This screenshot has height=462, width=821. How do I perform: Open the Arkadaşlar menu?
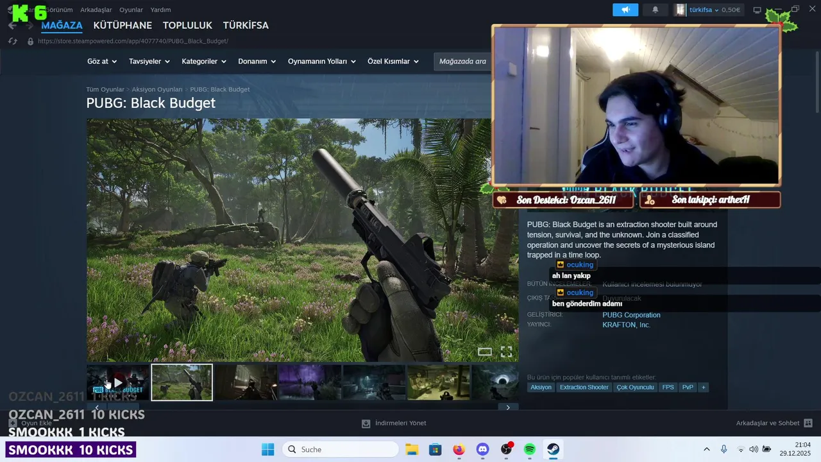[96, 10]
